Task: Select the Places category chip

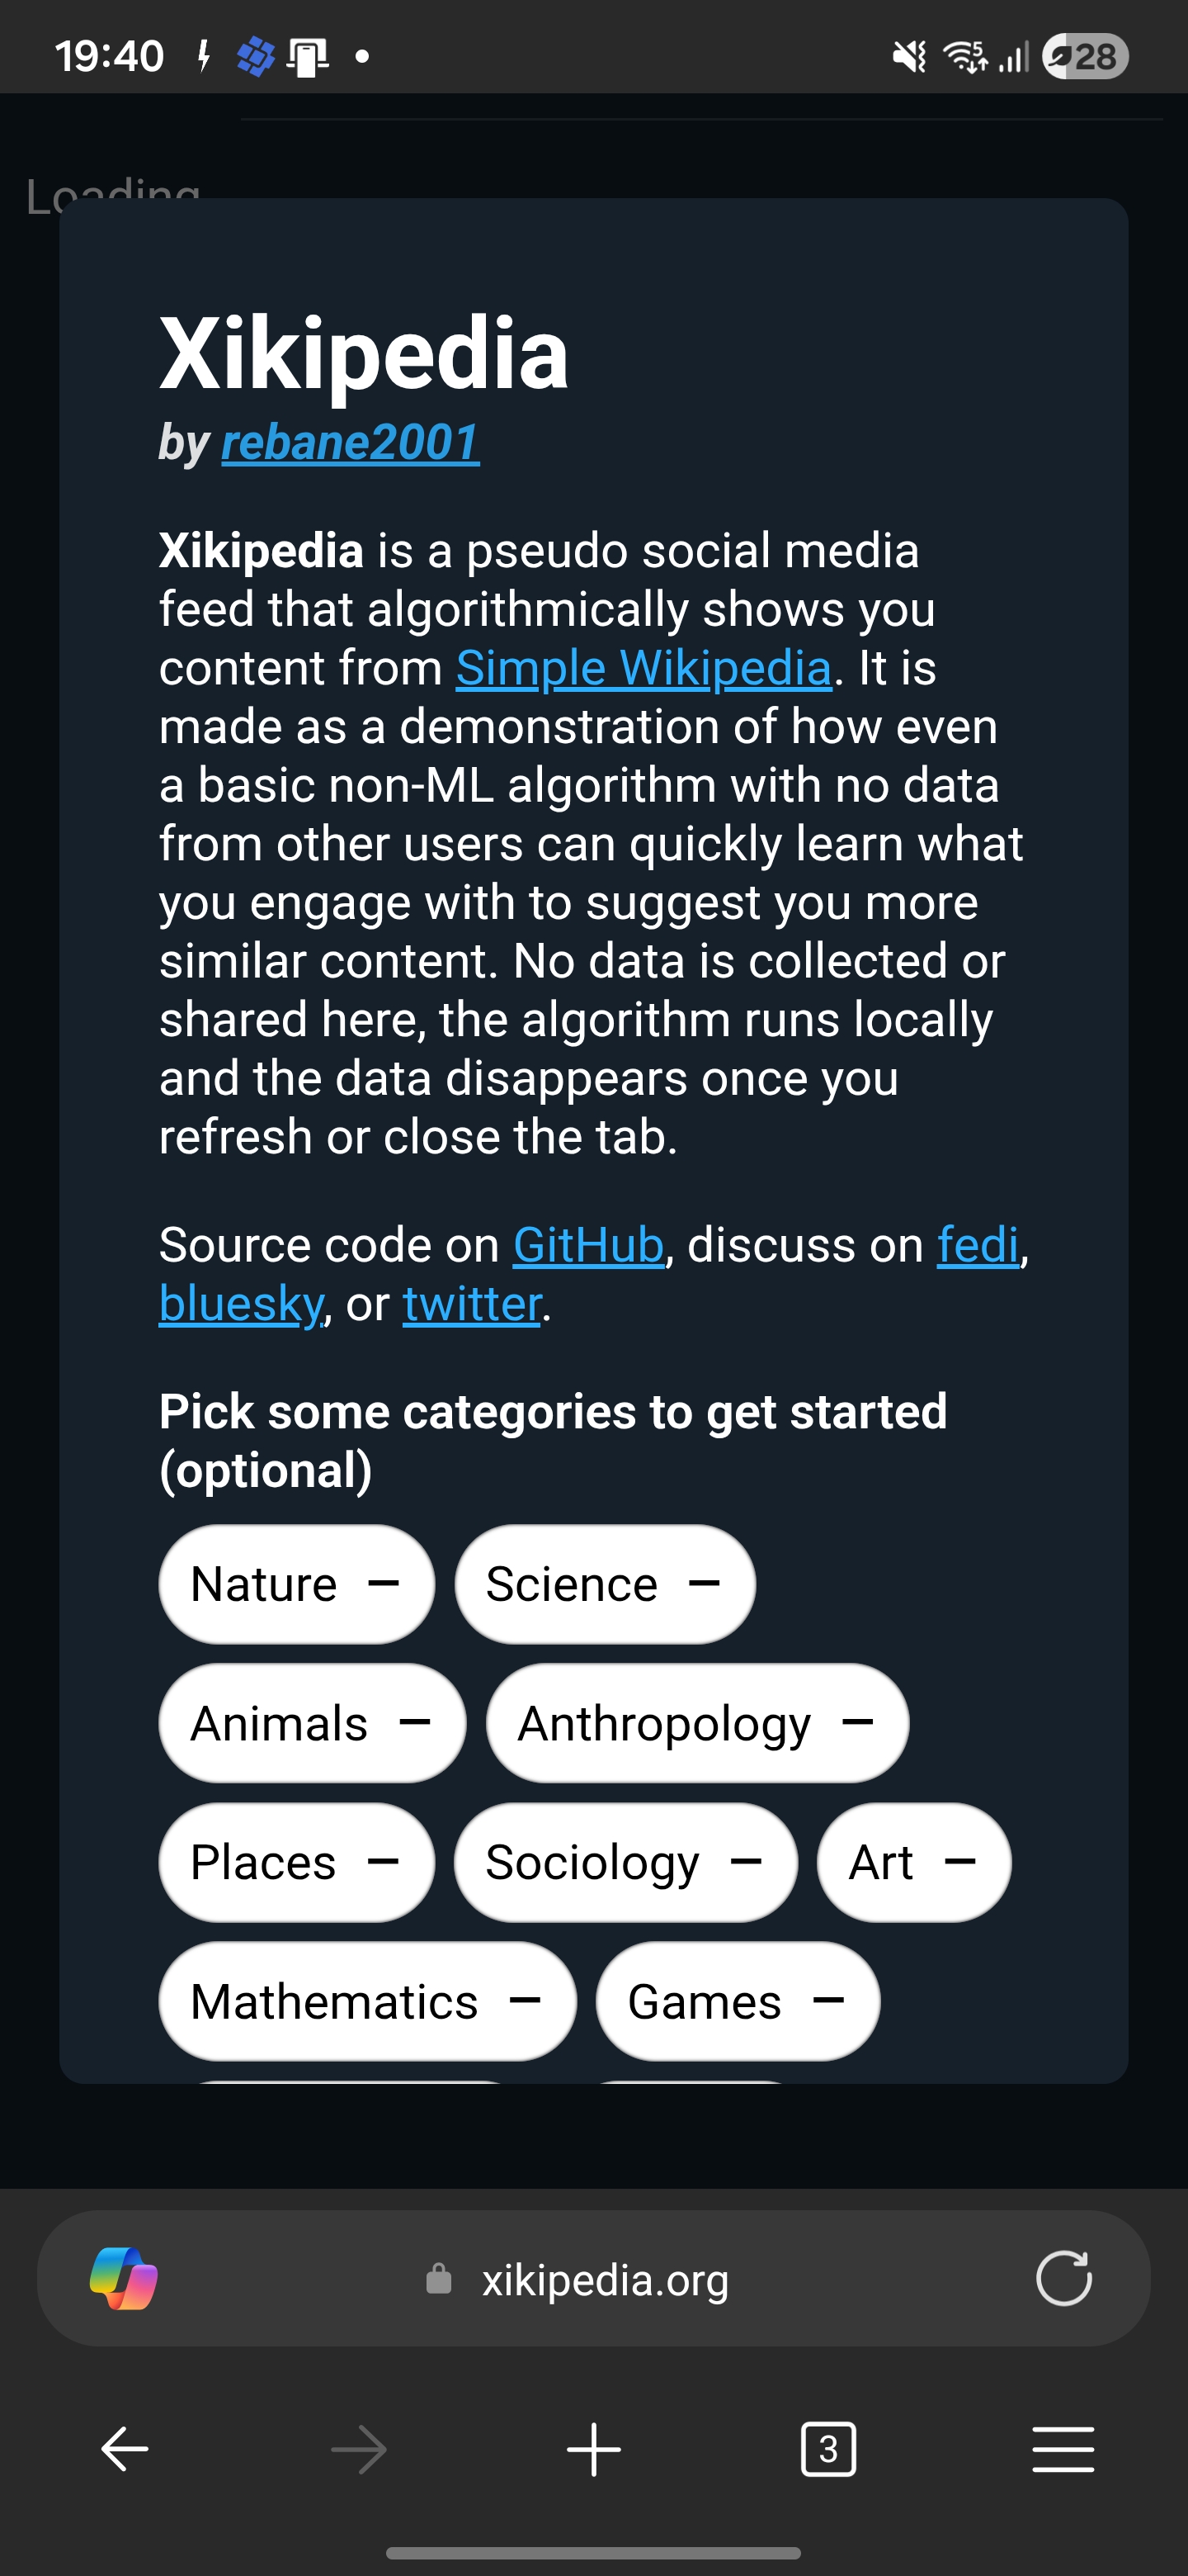Action: [297, 1862]
